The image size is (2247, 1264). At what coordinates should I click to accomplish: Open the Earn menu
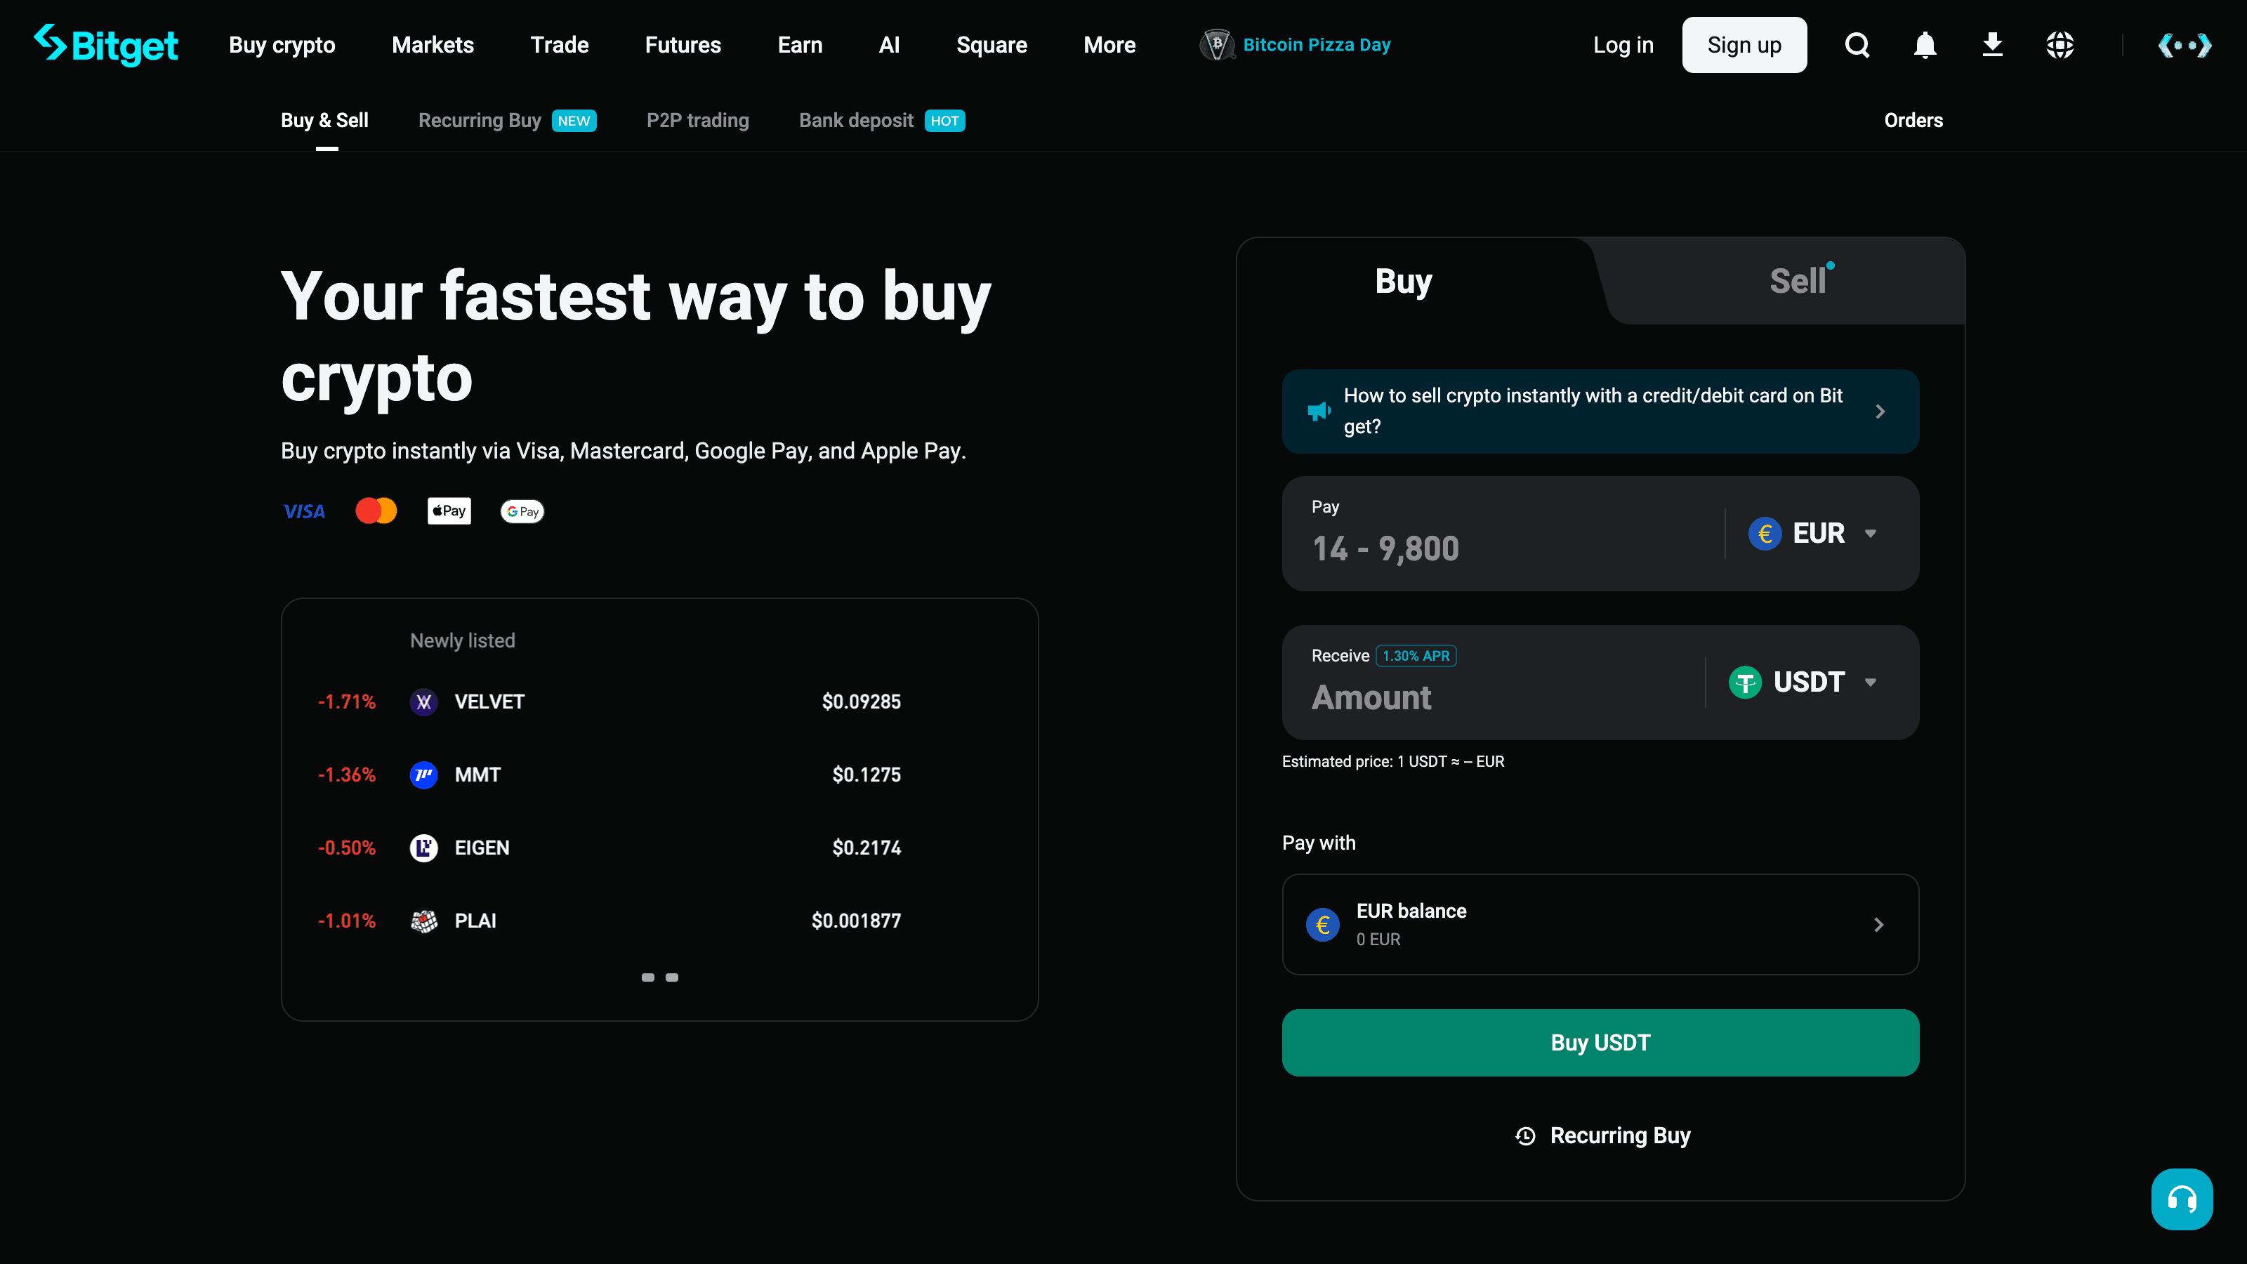point(800,44)
